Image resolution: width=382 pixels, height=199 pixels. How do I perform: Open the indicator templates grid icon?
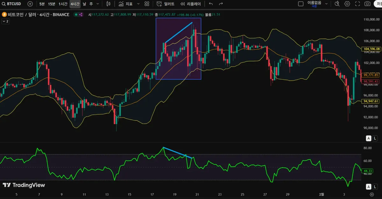click(x=147, y=4)
